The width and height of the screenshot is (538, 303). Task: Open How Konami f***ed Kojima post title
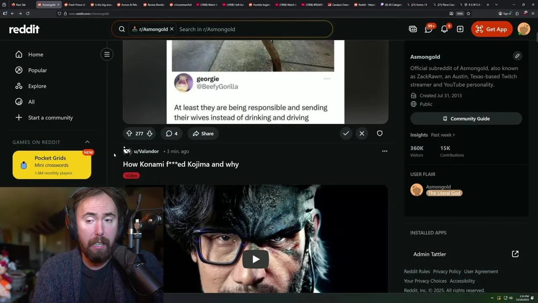181,164
